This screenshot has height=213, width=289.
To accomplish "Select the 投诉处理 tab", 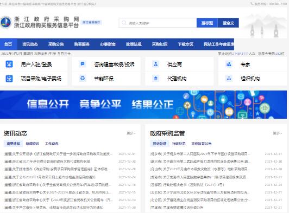I will [x=160, y=144].
